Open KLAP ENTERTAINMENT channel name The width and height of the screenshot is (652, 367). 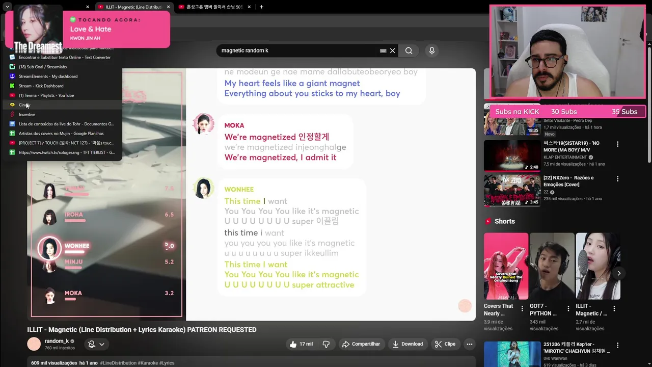tap(565, 158)
